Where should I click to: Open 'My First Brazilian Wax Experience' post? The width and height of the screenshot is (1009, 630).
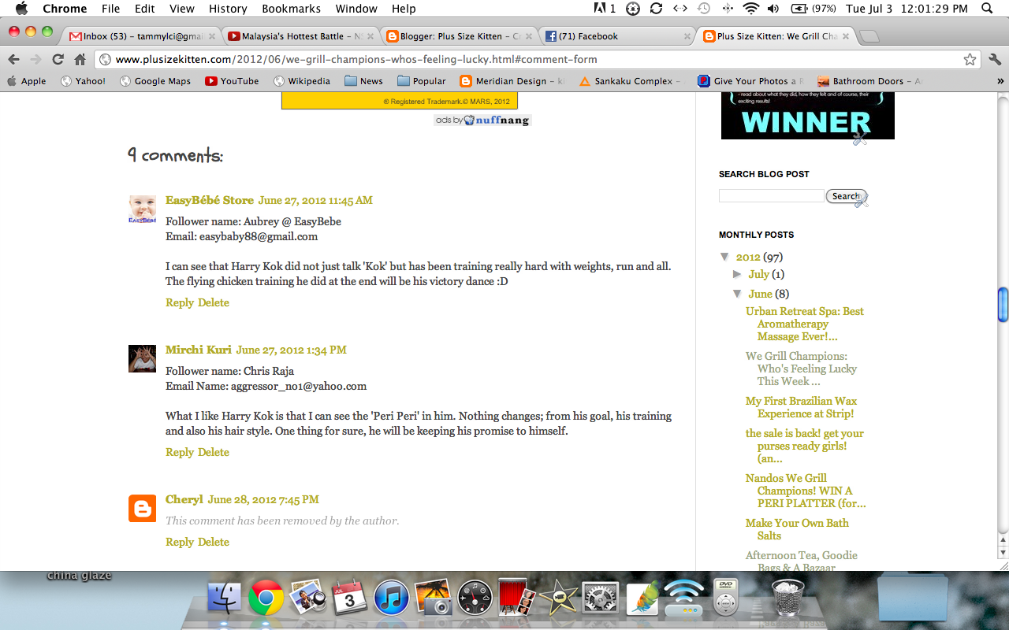point(801,407)
